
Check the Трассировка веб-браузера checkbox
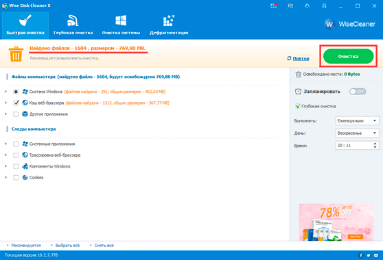pos(16,155)
